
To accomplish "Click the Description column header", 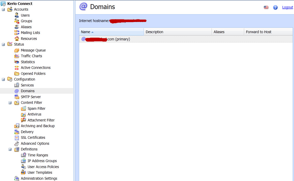I will click(x=178, y=32).
